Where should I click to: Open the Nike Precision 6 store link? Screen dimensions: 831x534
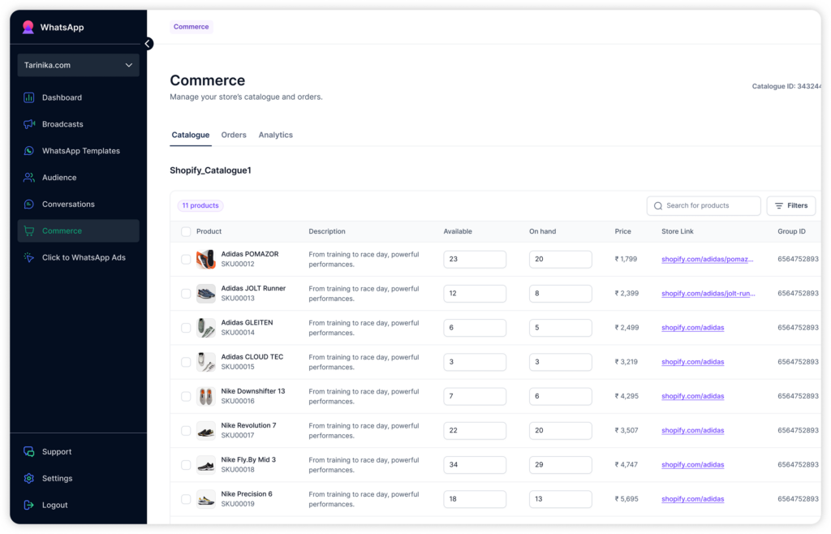pos(693,499)
